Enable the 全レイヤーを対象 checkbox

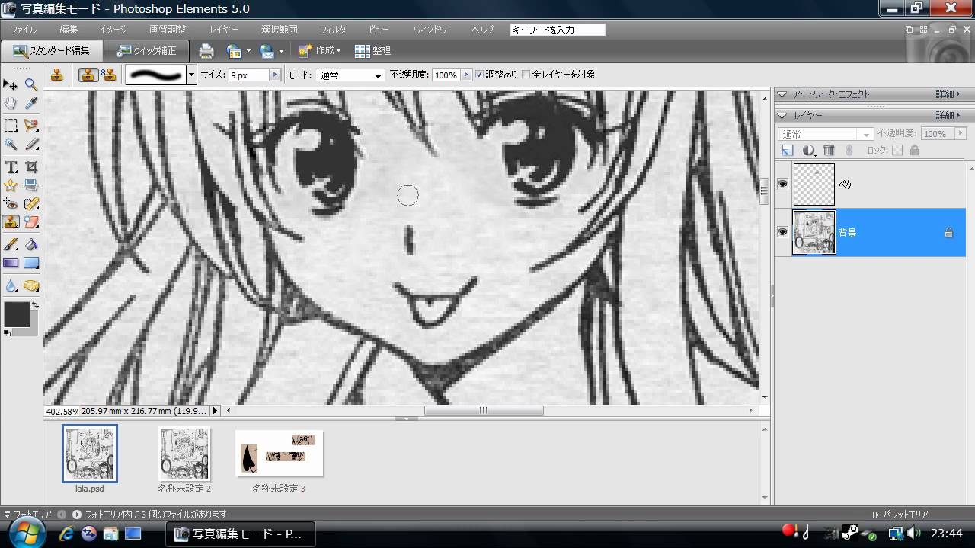[526, 75]
